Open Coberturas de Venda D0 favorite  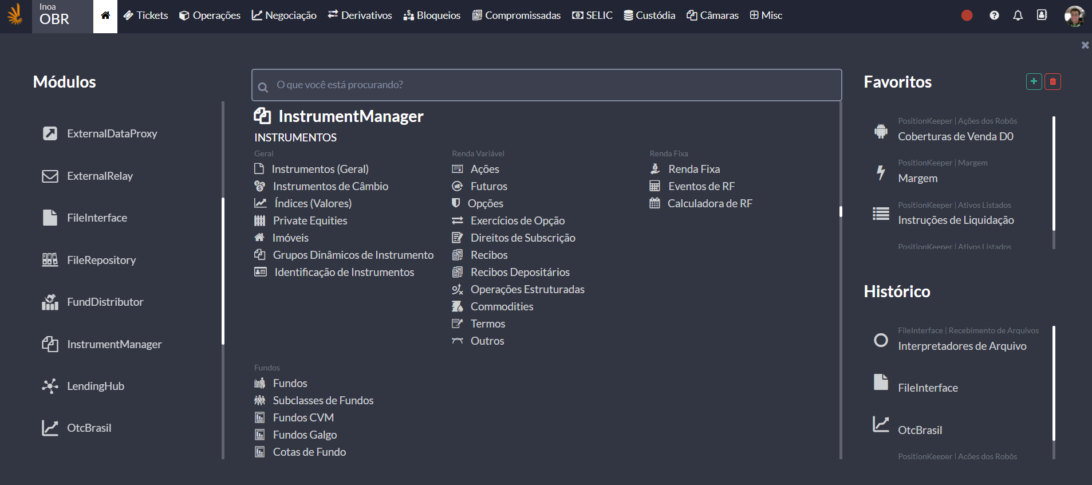(x=955, y=136)
